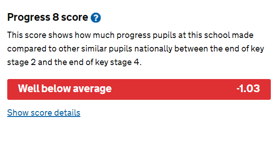Click the word 'Well' in red banner
The height and width of the screenshot is (168, 274).
29,89
